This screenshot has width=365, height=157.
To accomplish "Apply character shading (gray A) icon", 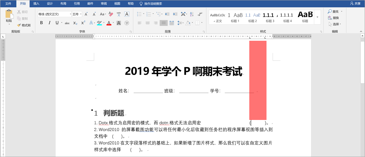I will (119, 23).
